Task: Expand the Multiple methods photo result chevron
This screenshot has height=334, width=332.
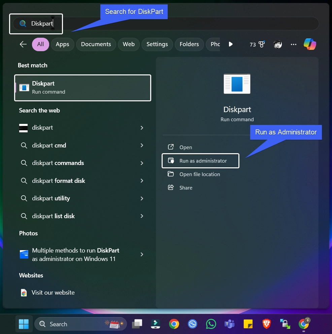Action: pyautogui.click(x=142, y=254)
